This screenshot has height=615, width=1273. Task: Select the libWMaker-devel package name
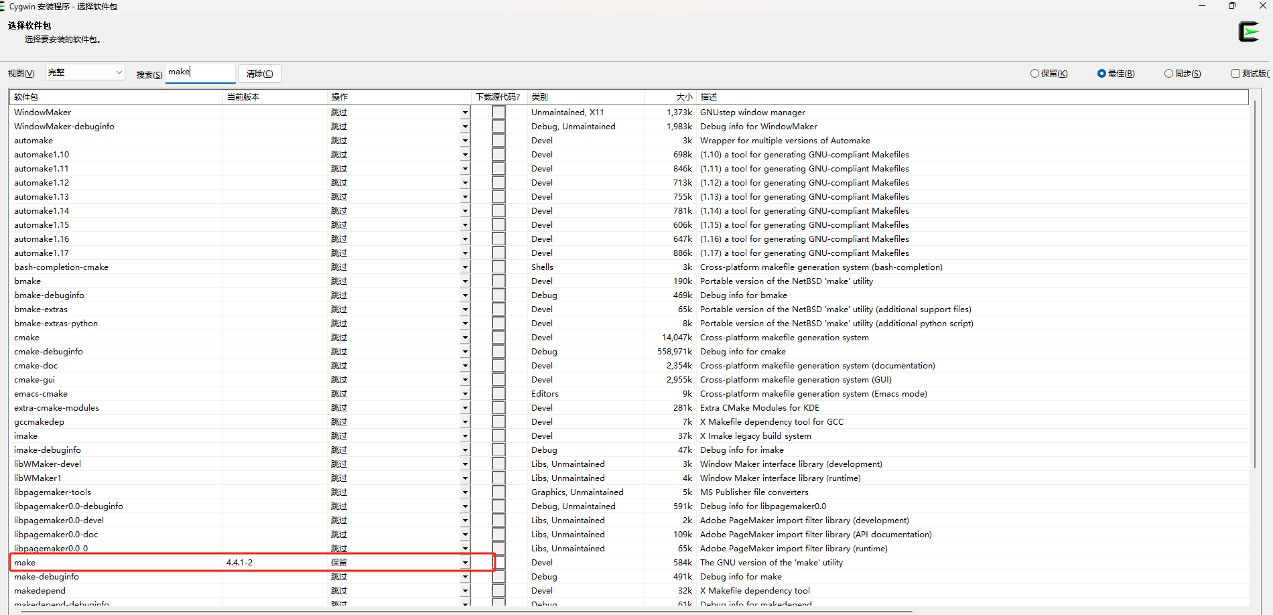(48, 464)
